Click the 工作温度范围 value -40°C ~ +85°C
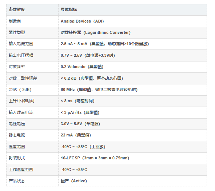Screen dimensions: 215x191 point(74,170)
